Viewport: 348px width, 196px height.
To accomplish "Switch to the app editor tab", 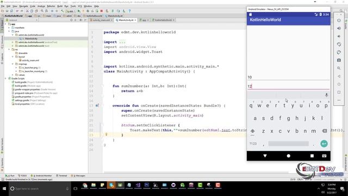I will pos(144,20).
